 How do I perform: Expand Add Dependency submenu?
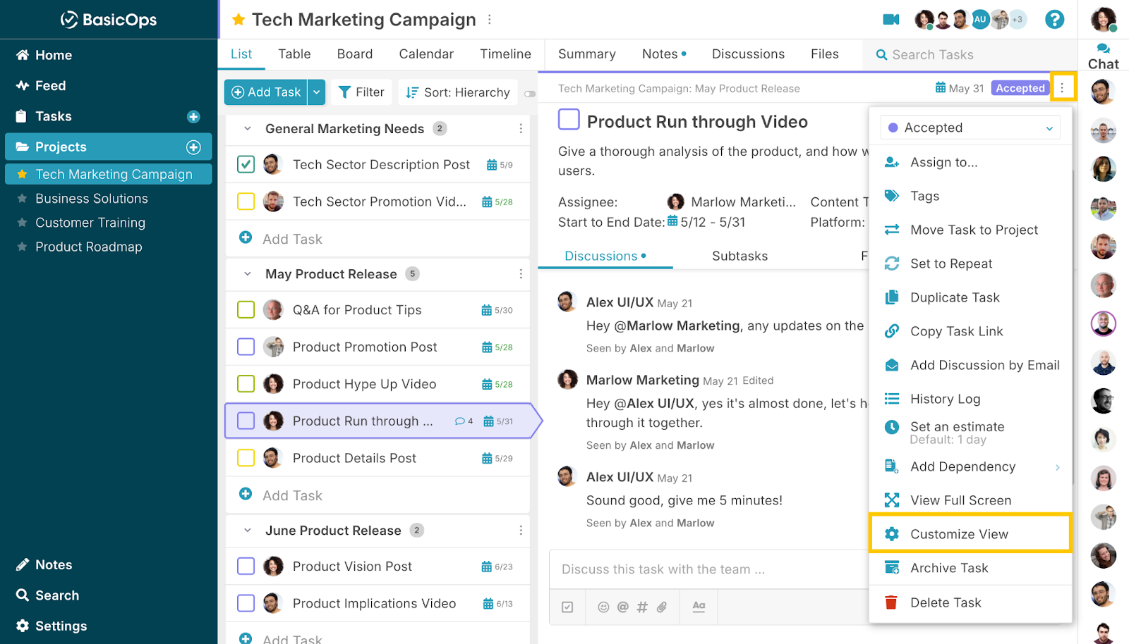[x=1057, y=467]
